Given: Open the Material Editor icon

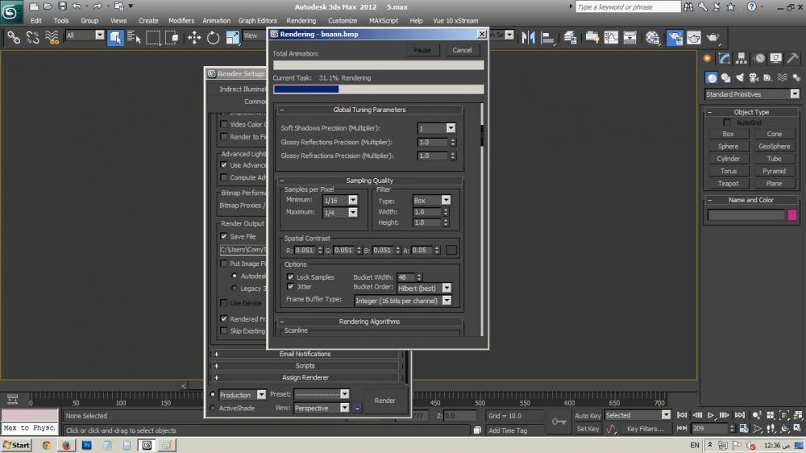Looking at the screenshot, I should (x=653, y=37).
